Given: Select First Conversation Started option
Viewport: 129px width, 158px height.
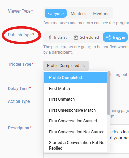Looking at the screenshot, I should pyautogui.click(x=75, y=121).
